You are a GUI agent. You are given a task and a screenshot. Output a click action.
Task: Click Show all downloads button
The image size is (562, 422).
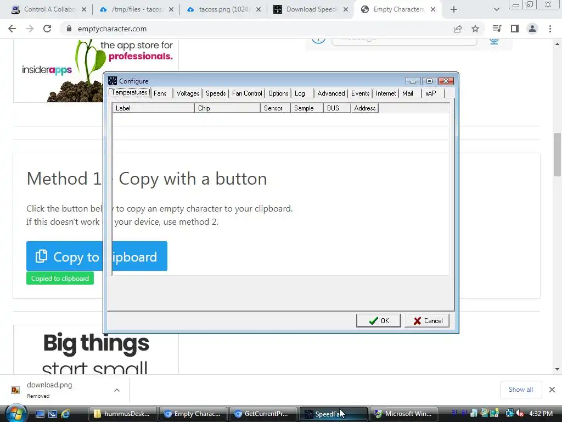(521, 390)
